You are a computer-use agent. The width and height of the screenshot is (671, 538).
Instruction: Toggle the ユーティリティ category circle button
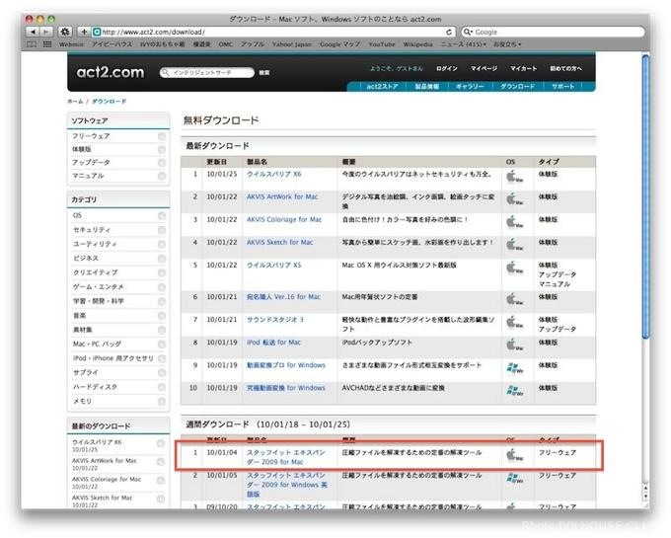[x=161, y=243]
